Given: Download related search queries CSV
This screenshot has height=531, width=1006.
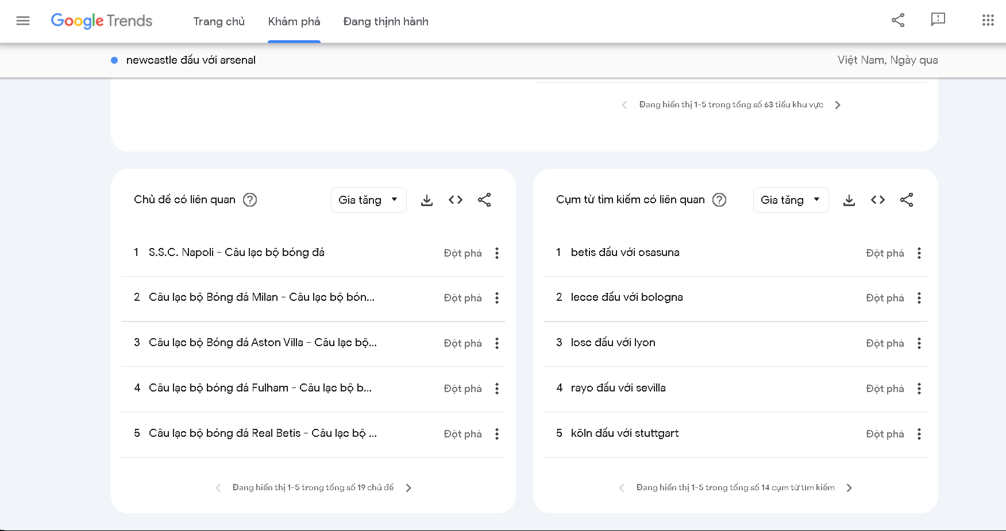Looking at the screenshot, I should click(x=849, y=200).
